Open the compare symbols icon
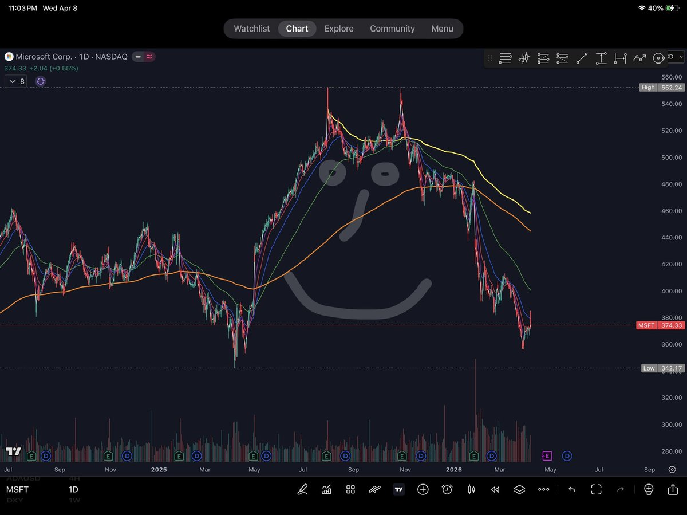687x515 pixels. click(x=374, y=489)
